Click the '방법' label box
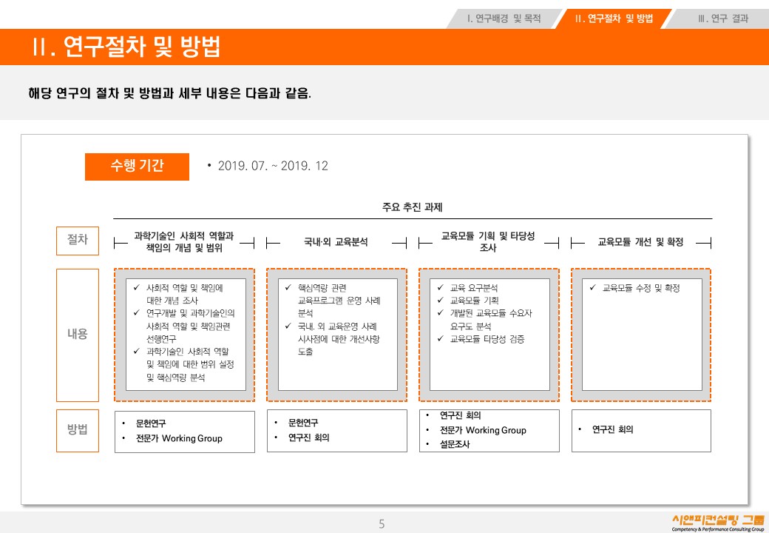 coord(78,430)
